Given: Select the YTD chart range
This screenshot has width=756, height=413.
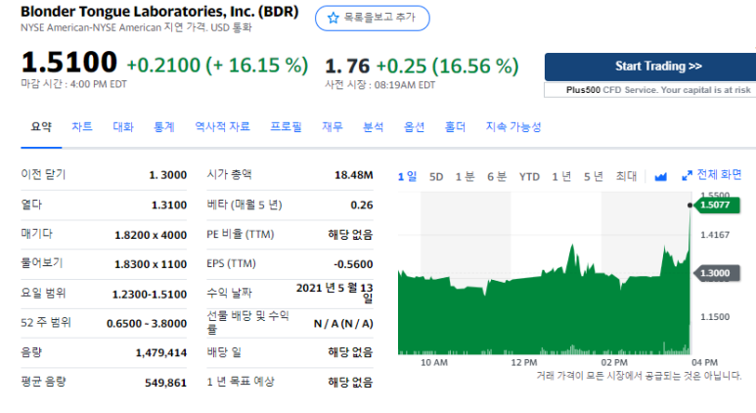Looking at the screenshot, I should 529,177.
